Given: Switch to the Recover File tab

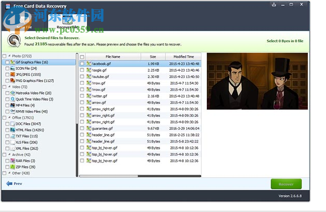Looking at the screenshot, I should coord(67,23).
